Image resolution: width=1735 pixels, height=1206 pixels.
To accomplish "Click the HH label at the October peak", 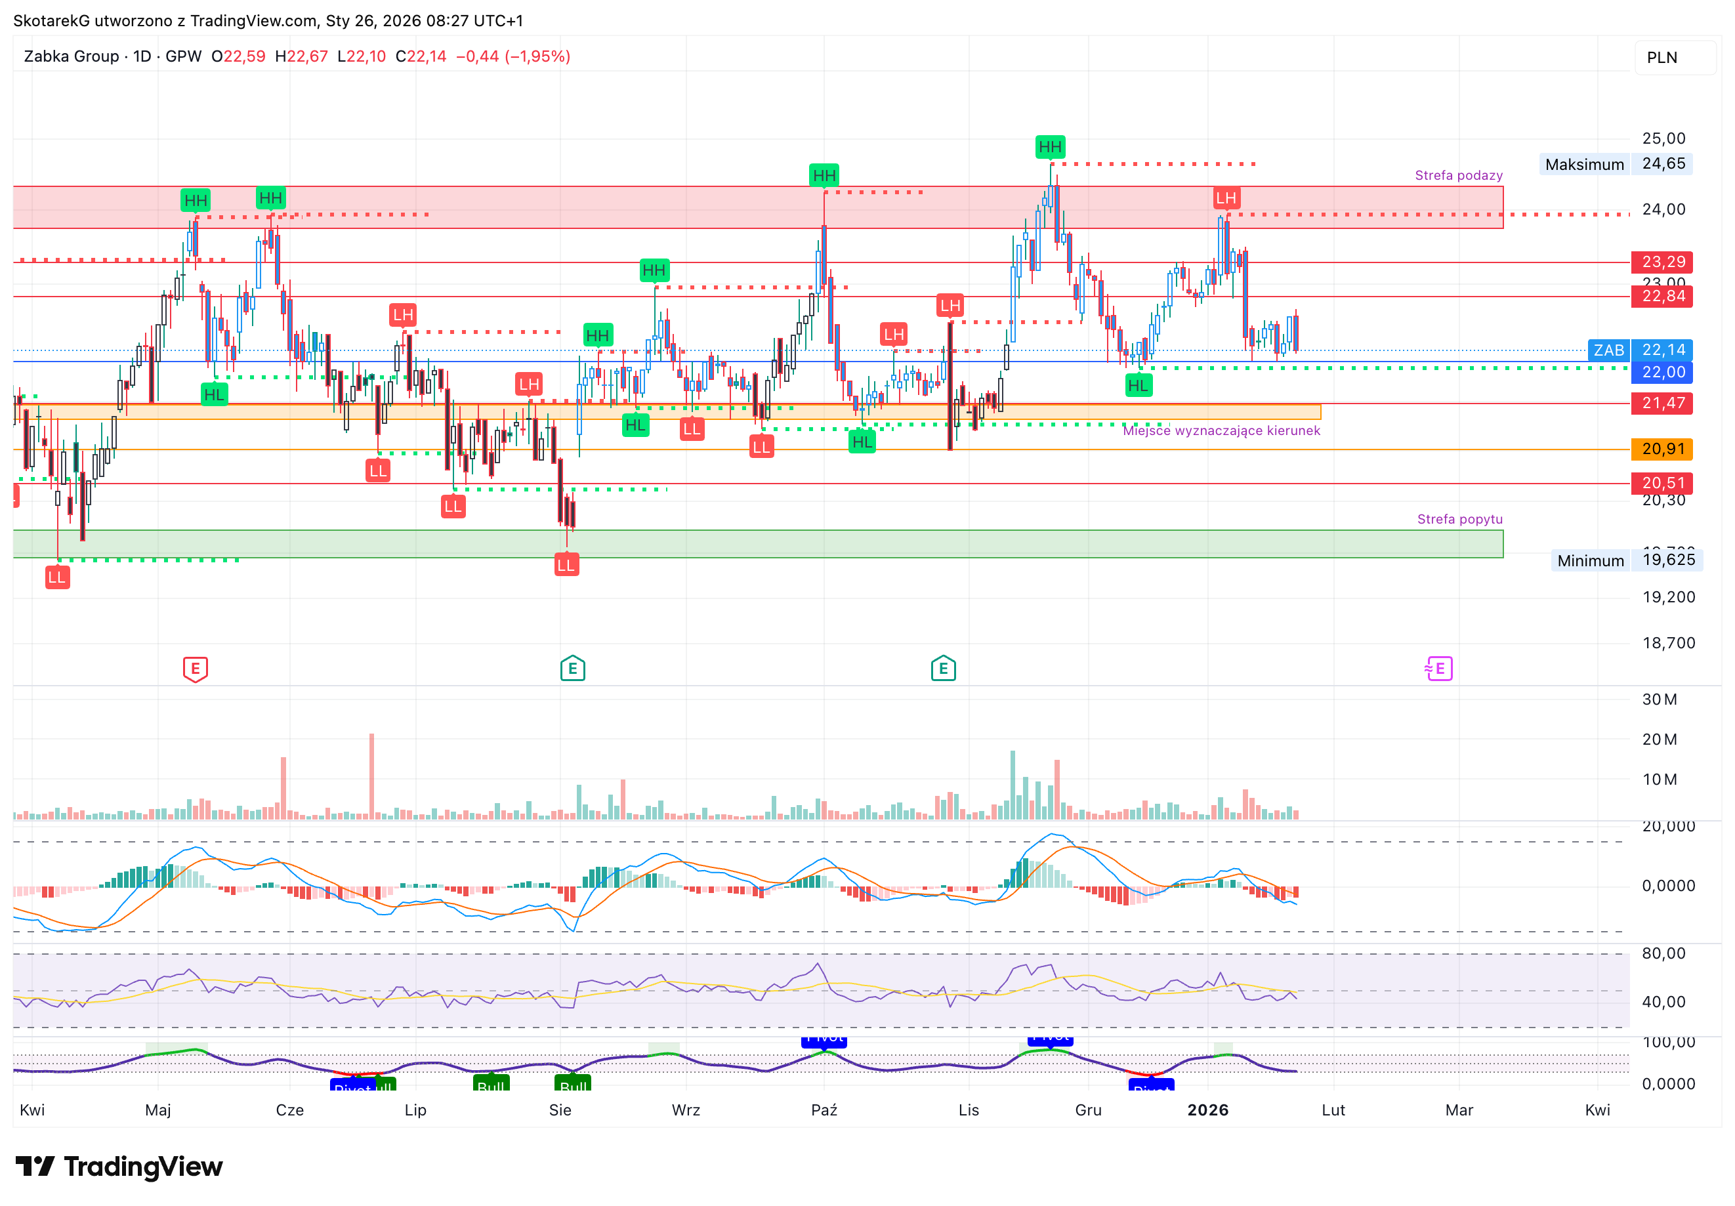I will click(824, 176).
